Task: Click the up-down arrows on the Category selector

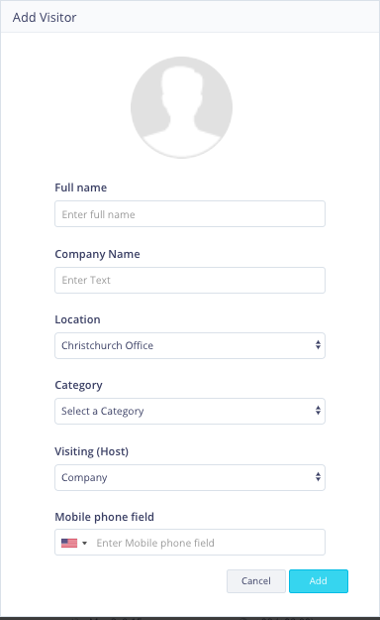Action: [x=318, y=411]
